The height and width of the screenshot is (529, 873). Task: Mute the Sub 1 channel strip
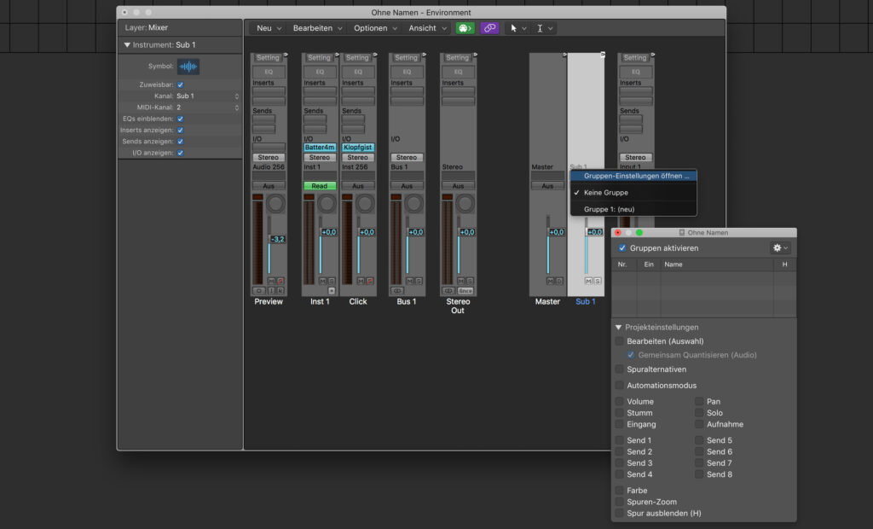point(588,281)
